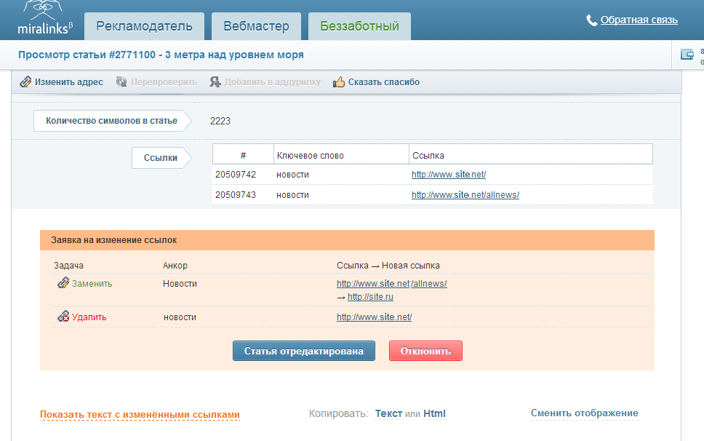
Task: Click Сменить отображение link
Action: (585, 413)
